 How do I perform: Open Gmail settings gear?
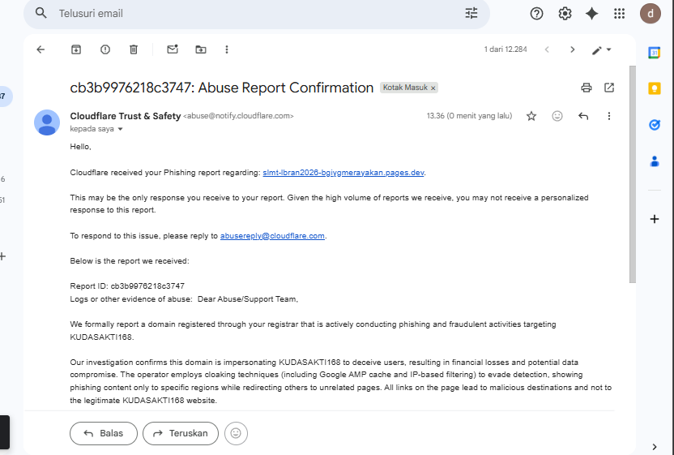click(x=565, y=14)
